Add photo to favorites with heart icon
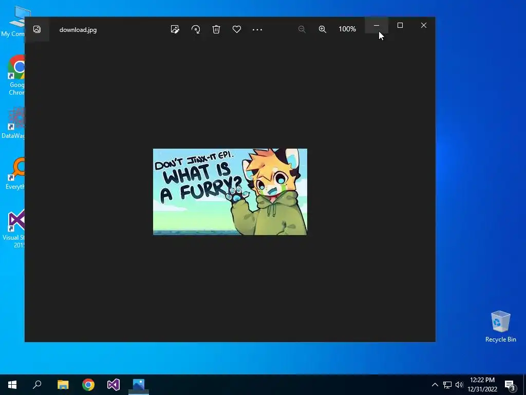The height and width of the screenshot is (395, 526). coord(237,29)
